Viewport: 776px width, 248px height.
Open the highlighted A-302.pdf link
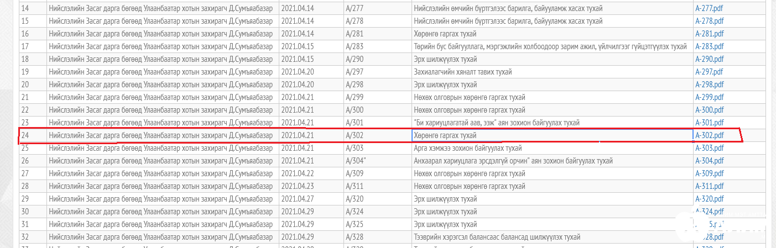(x=709, y=135)
